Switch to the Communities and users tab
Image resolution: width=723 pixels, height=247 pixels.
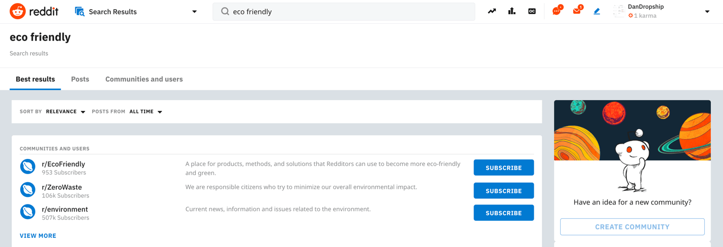144,79
